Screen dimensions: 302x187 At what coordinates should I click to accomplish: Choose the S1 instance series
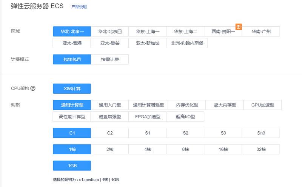pyautogui.click(x=147, y=133)
